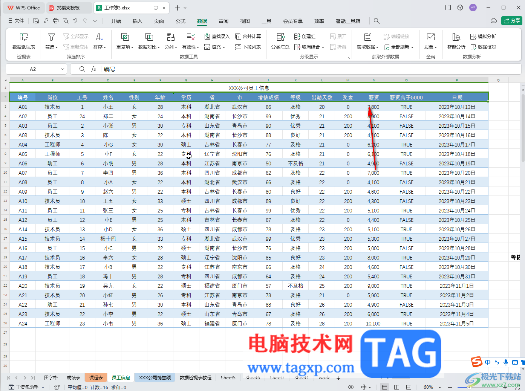Viewport: 525px width, 391px height.
Task: Click the 分列 text-to-columns icon
Action: pyautogui.click(x=171, y=37)
